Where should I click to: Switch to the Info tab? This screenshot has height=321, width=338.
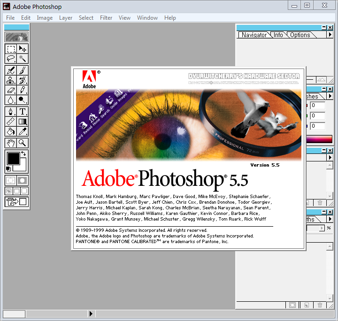278,35
